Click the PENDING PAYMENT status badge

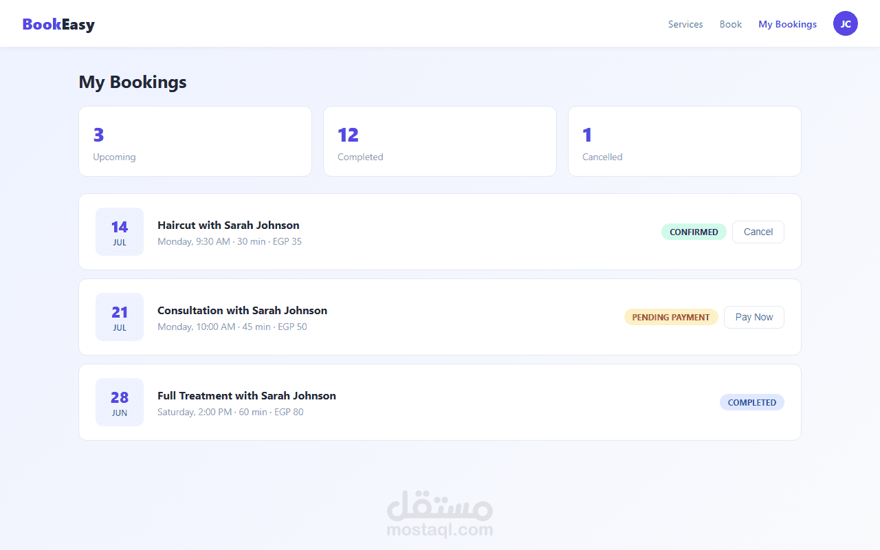(x=671, y=317)
